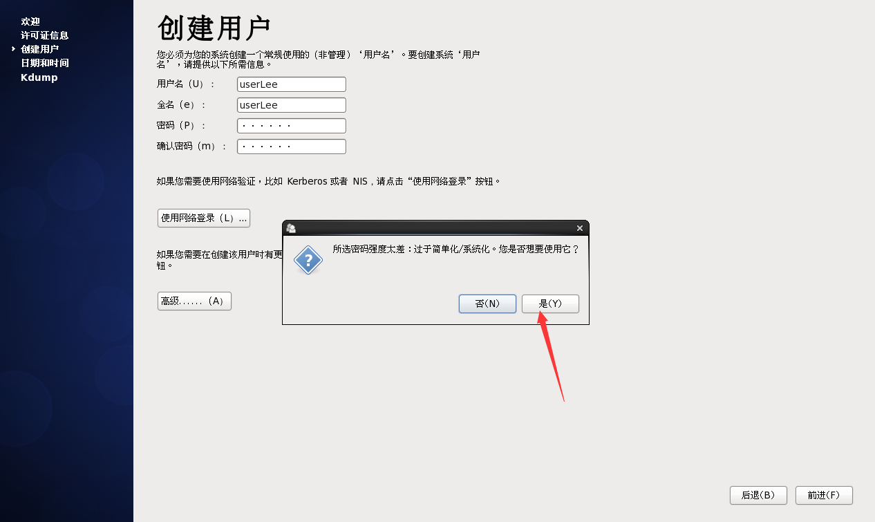This screenshot has width=875, height=522.
Task: Open 高级(A) user options
Action: tap(194, 301)
